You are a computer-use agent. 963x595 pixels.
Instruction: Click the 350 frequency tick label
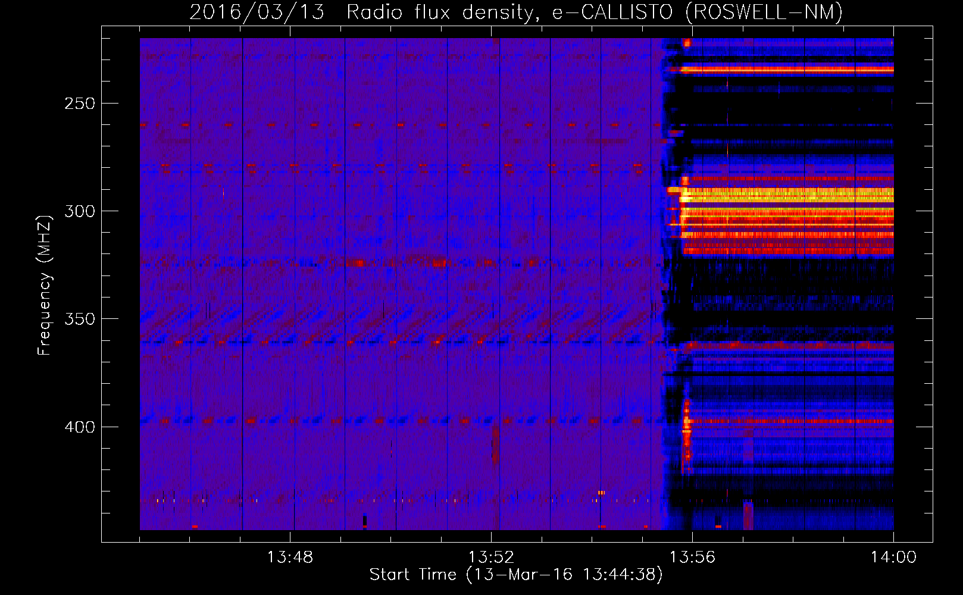click(x=80, y=319)
